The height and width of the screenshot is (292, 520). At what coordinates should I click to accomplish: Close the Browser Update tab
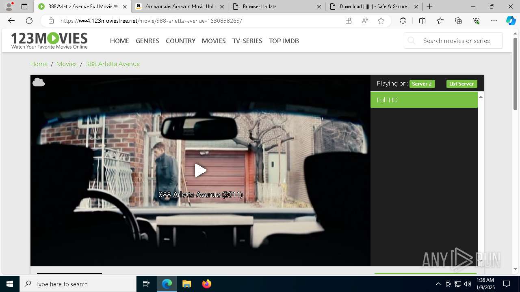[319, 6]
